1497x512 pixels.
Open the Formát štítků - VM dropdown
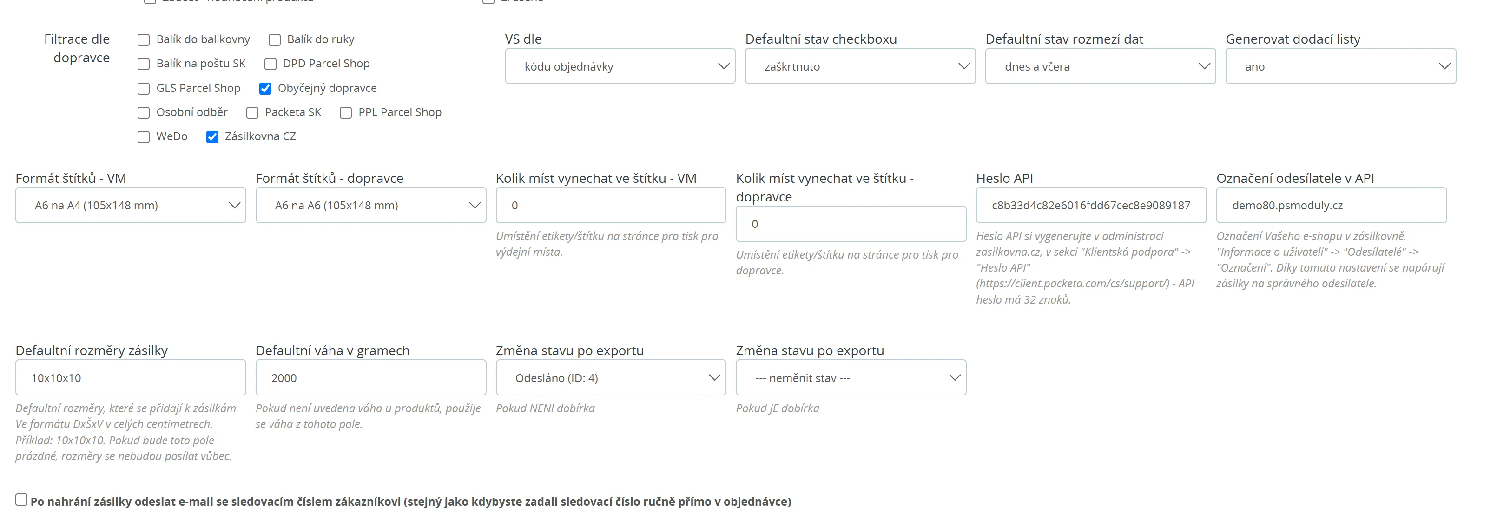(130, 206)
